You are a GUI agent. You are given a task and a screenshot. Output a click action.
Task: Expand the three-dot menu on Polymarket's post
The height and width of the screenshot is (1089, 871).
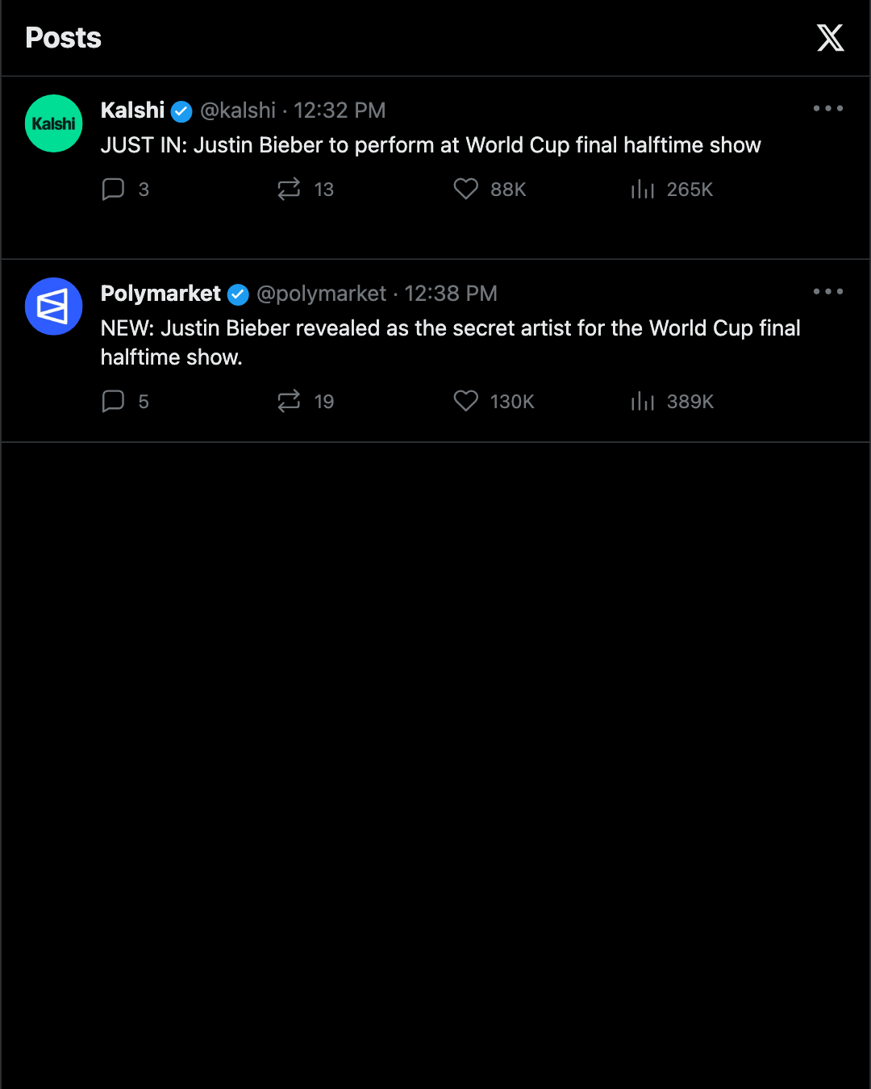pyautogui.click(x=828, y=291)
